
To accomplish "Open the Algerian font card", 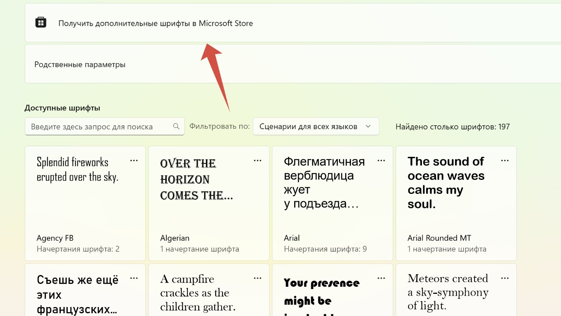I will pyautogui.click(x=209, y=203).
